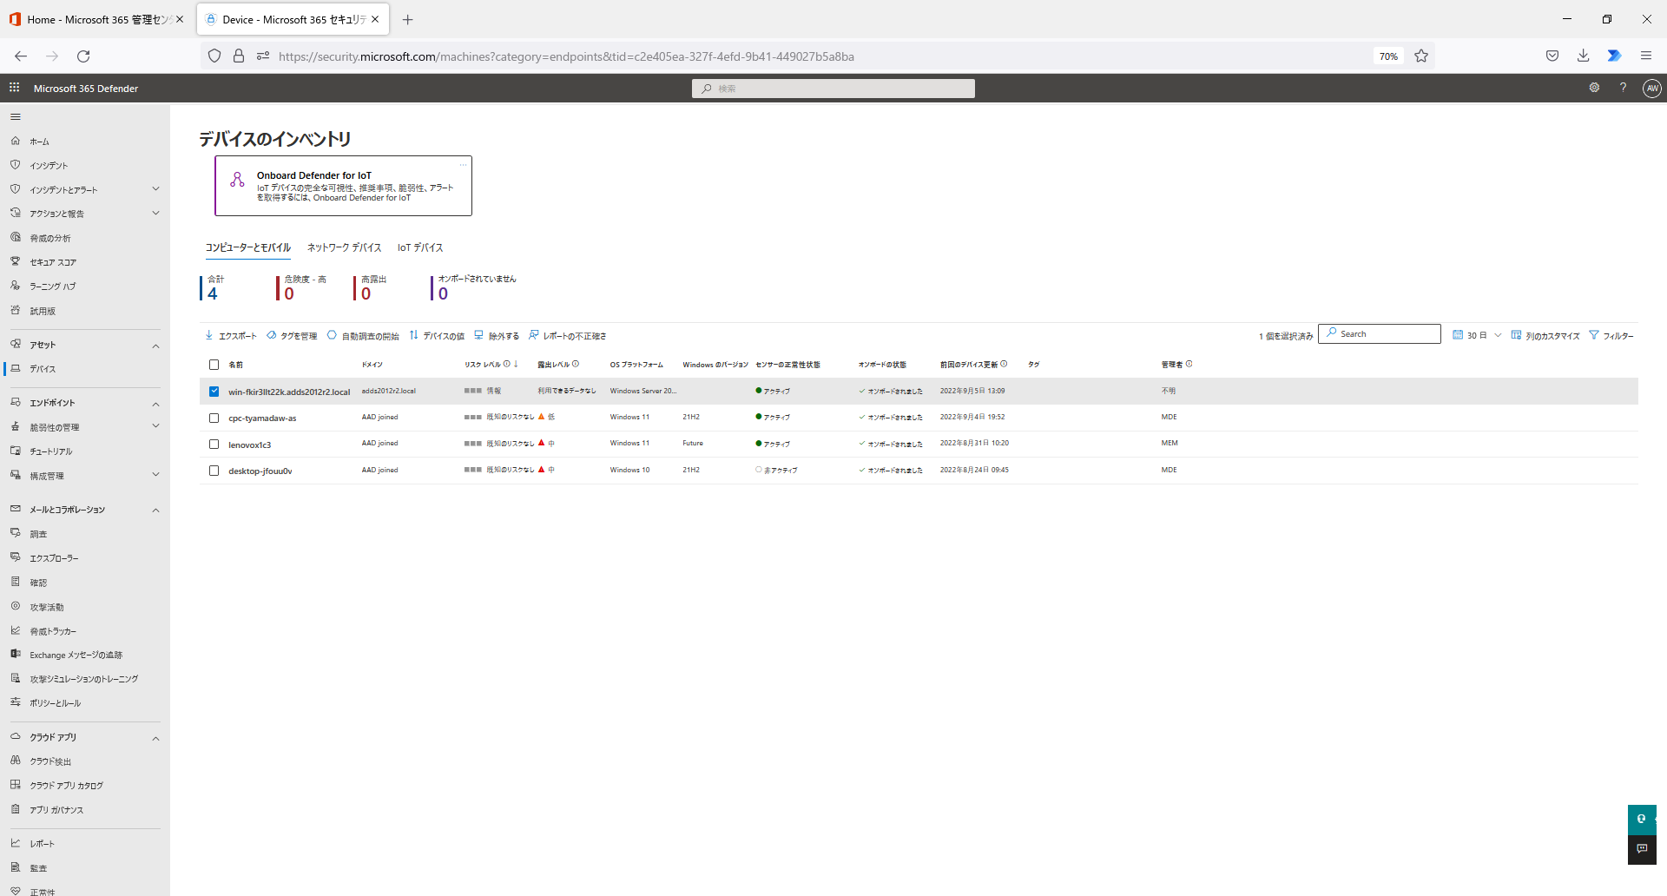Click 自動調査の開始 in the toolbar
Screen dimensions: 1667x896
point(363,336)
